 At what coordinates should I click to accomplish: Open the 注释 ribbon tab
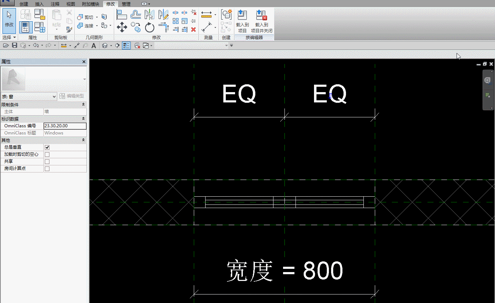(x=55, y=4)
